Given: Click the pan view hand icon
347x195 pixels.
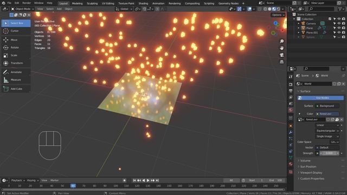Looking at the screenshot, I should (x=282, y=48).
